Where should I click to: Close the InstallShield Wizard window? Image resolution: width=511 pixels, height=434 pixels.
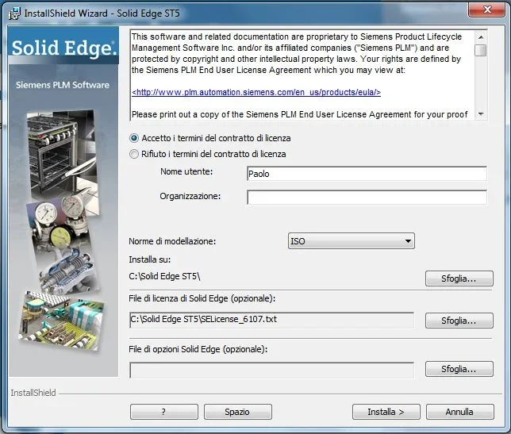tap(487, 9)
